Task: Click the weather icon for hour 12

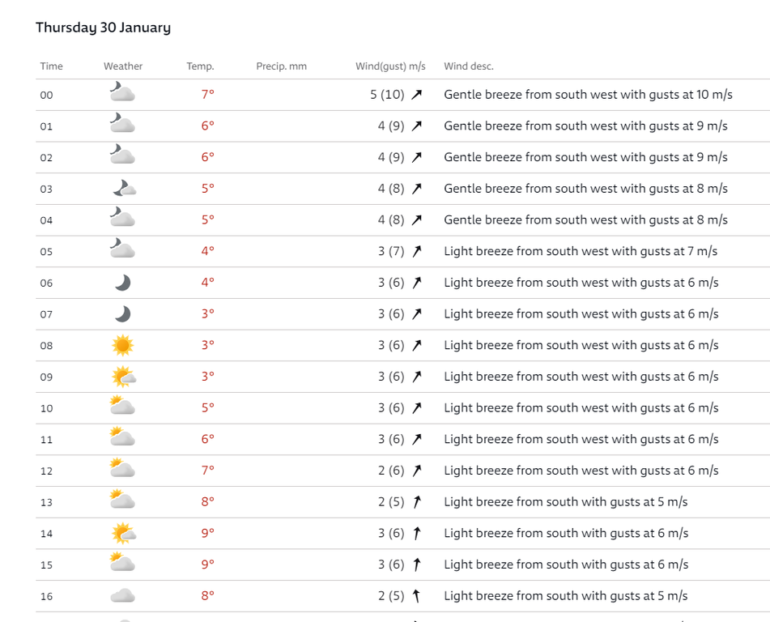Action: coord(122,470)
